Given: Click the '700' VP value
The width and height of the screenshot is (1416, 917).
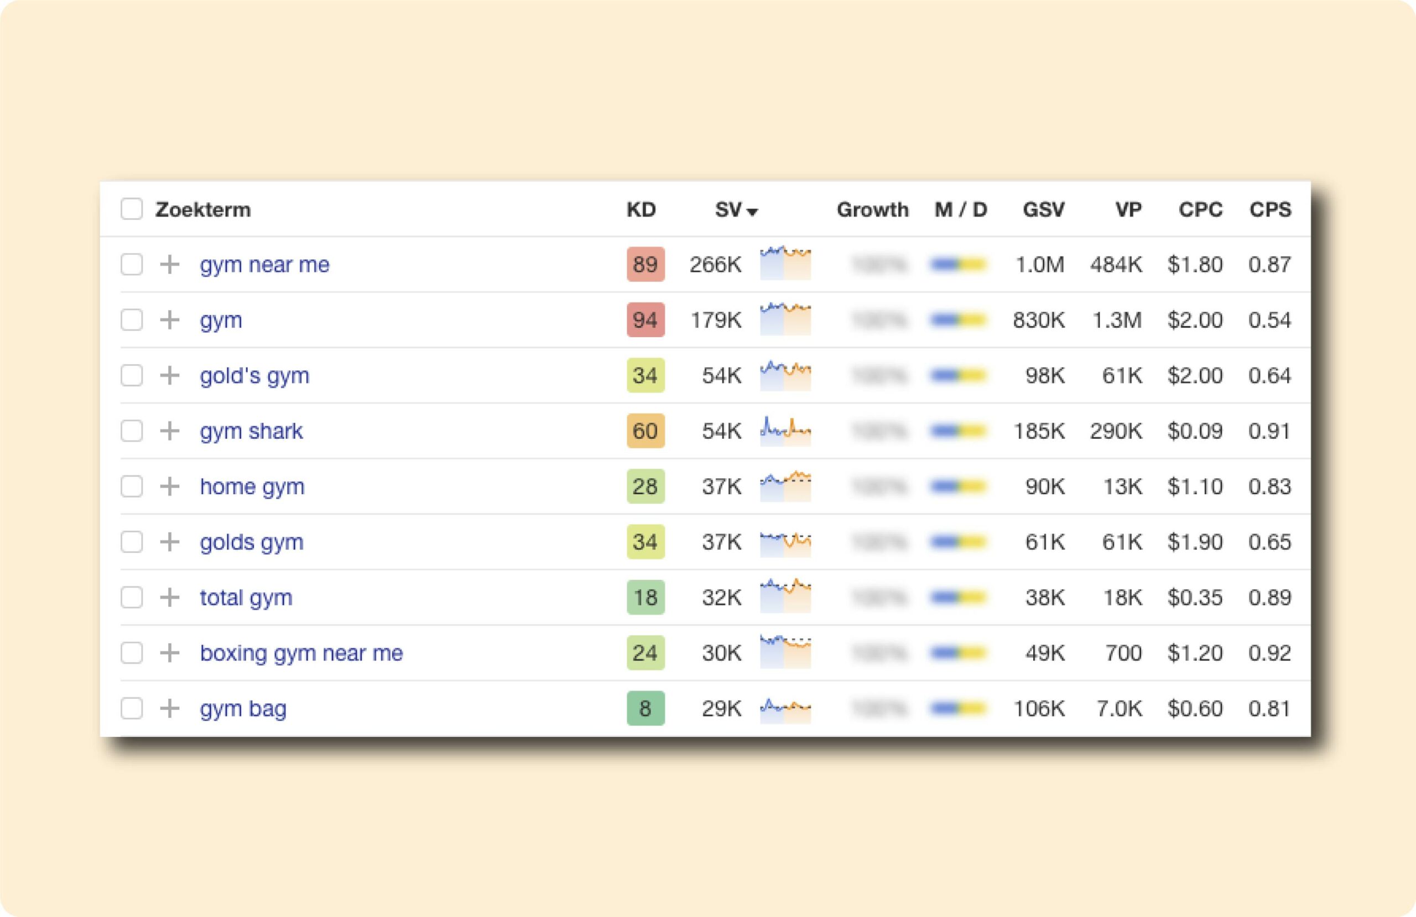Looking at the screenshot, I should click(1123, 653).
